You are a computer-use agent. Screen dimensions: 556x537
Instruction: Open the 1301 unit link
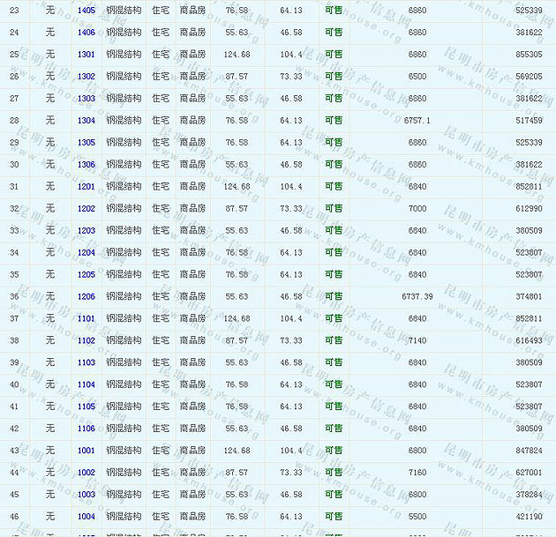(86, 54)
